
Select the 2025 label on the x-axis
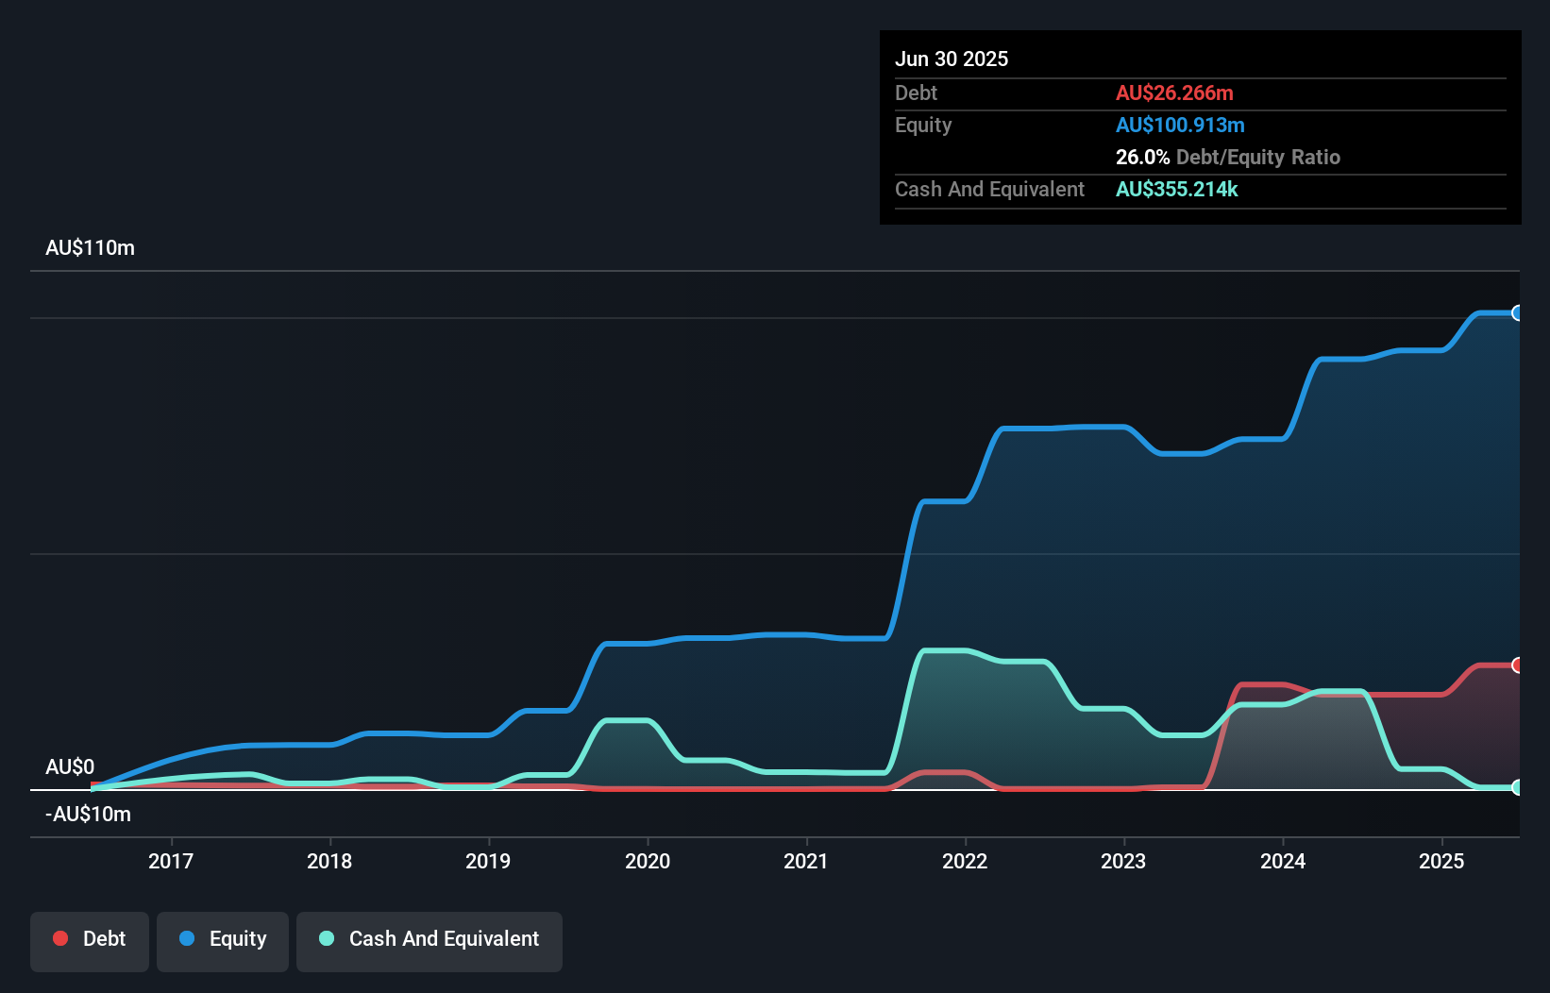(x=1440, y=861)
